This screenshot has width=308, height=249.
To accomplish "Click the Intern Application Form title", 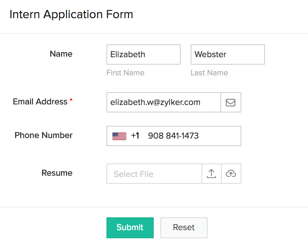I will pyautogui.click(x=71, y=14).
